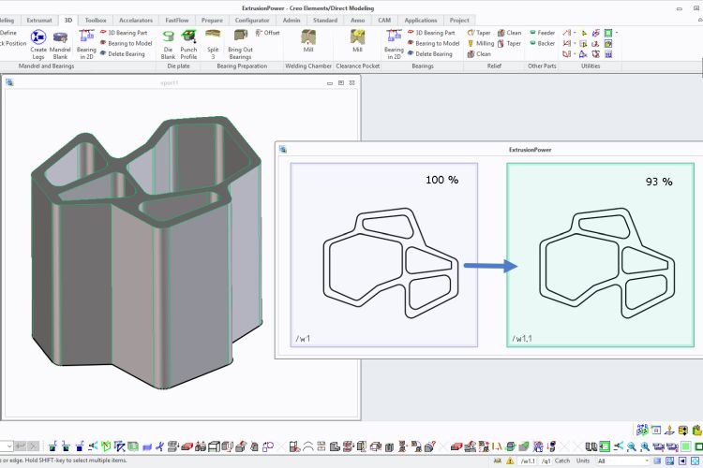The image size is (703, 468).
Task: Open the Standard ribbon tab
Action: coord(325,21)
